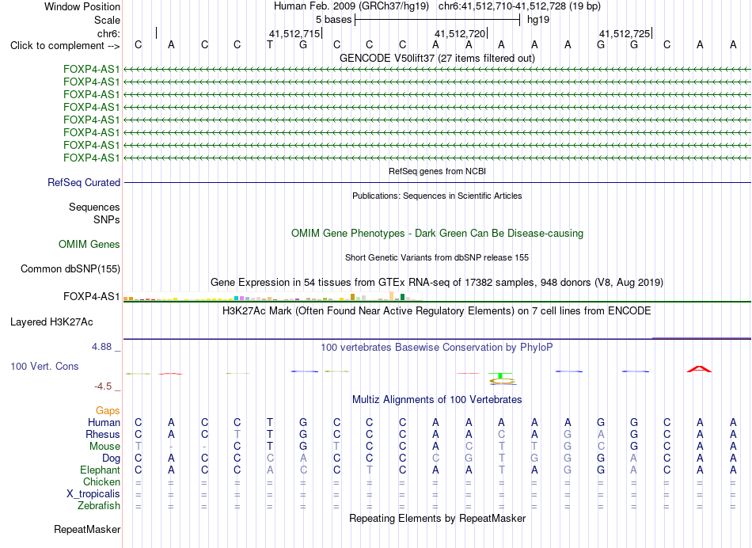Click the red A logo in the PhyloP track

[x=699, y=369]
